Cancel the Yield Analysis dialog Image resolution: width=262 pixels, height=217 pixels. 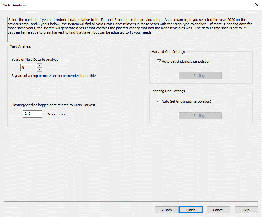coord(218,210)
